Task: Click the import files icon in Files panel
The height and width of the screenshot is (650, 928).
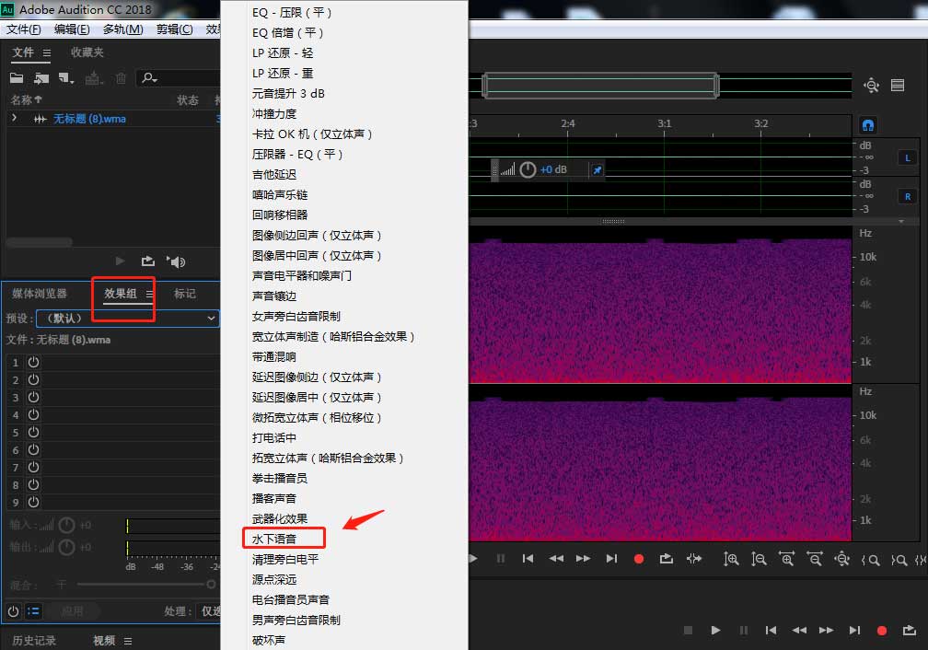Action: 40,76
